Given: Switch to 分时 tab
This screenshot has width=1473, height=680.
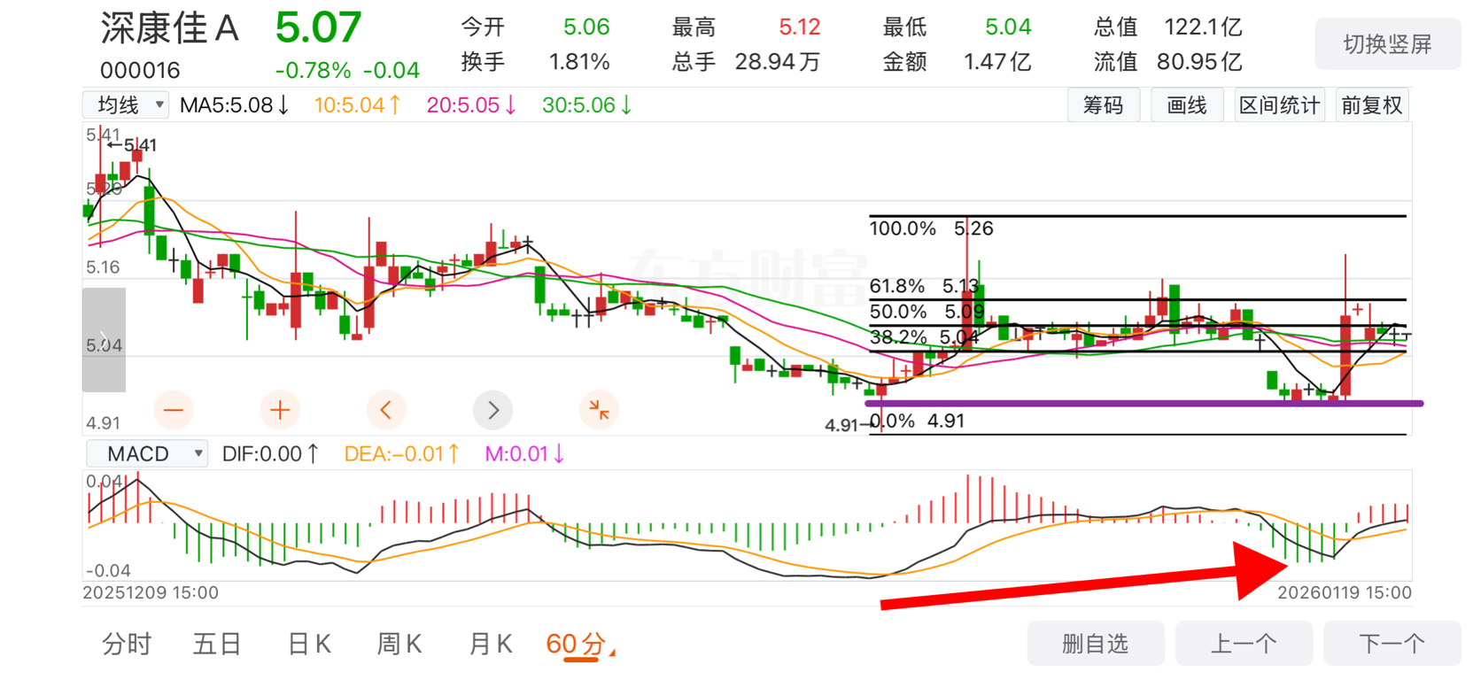Looking at the screenshot, I should [127, 645].
